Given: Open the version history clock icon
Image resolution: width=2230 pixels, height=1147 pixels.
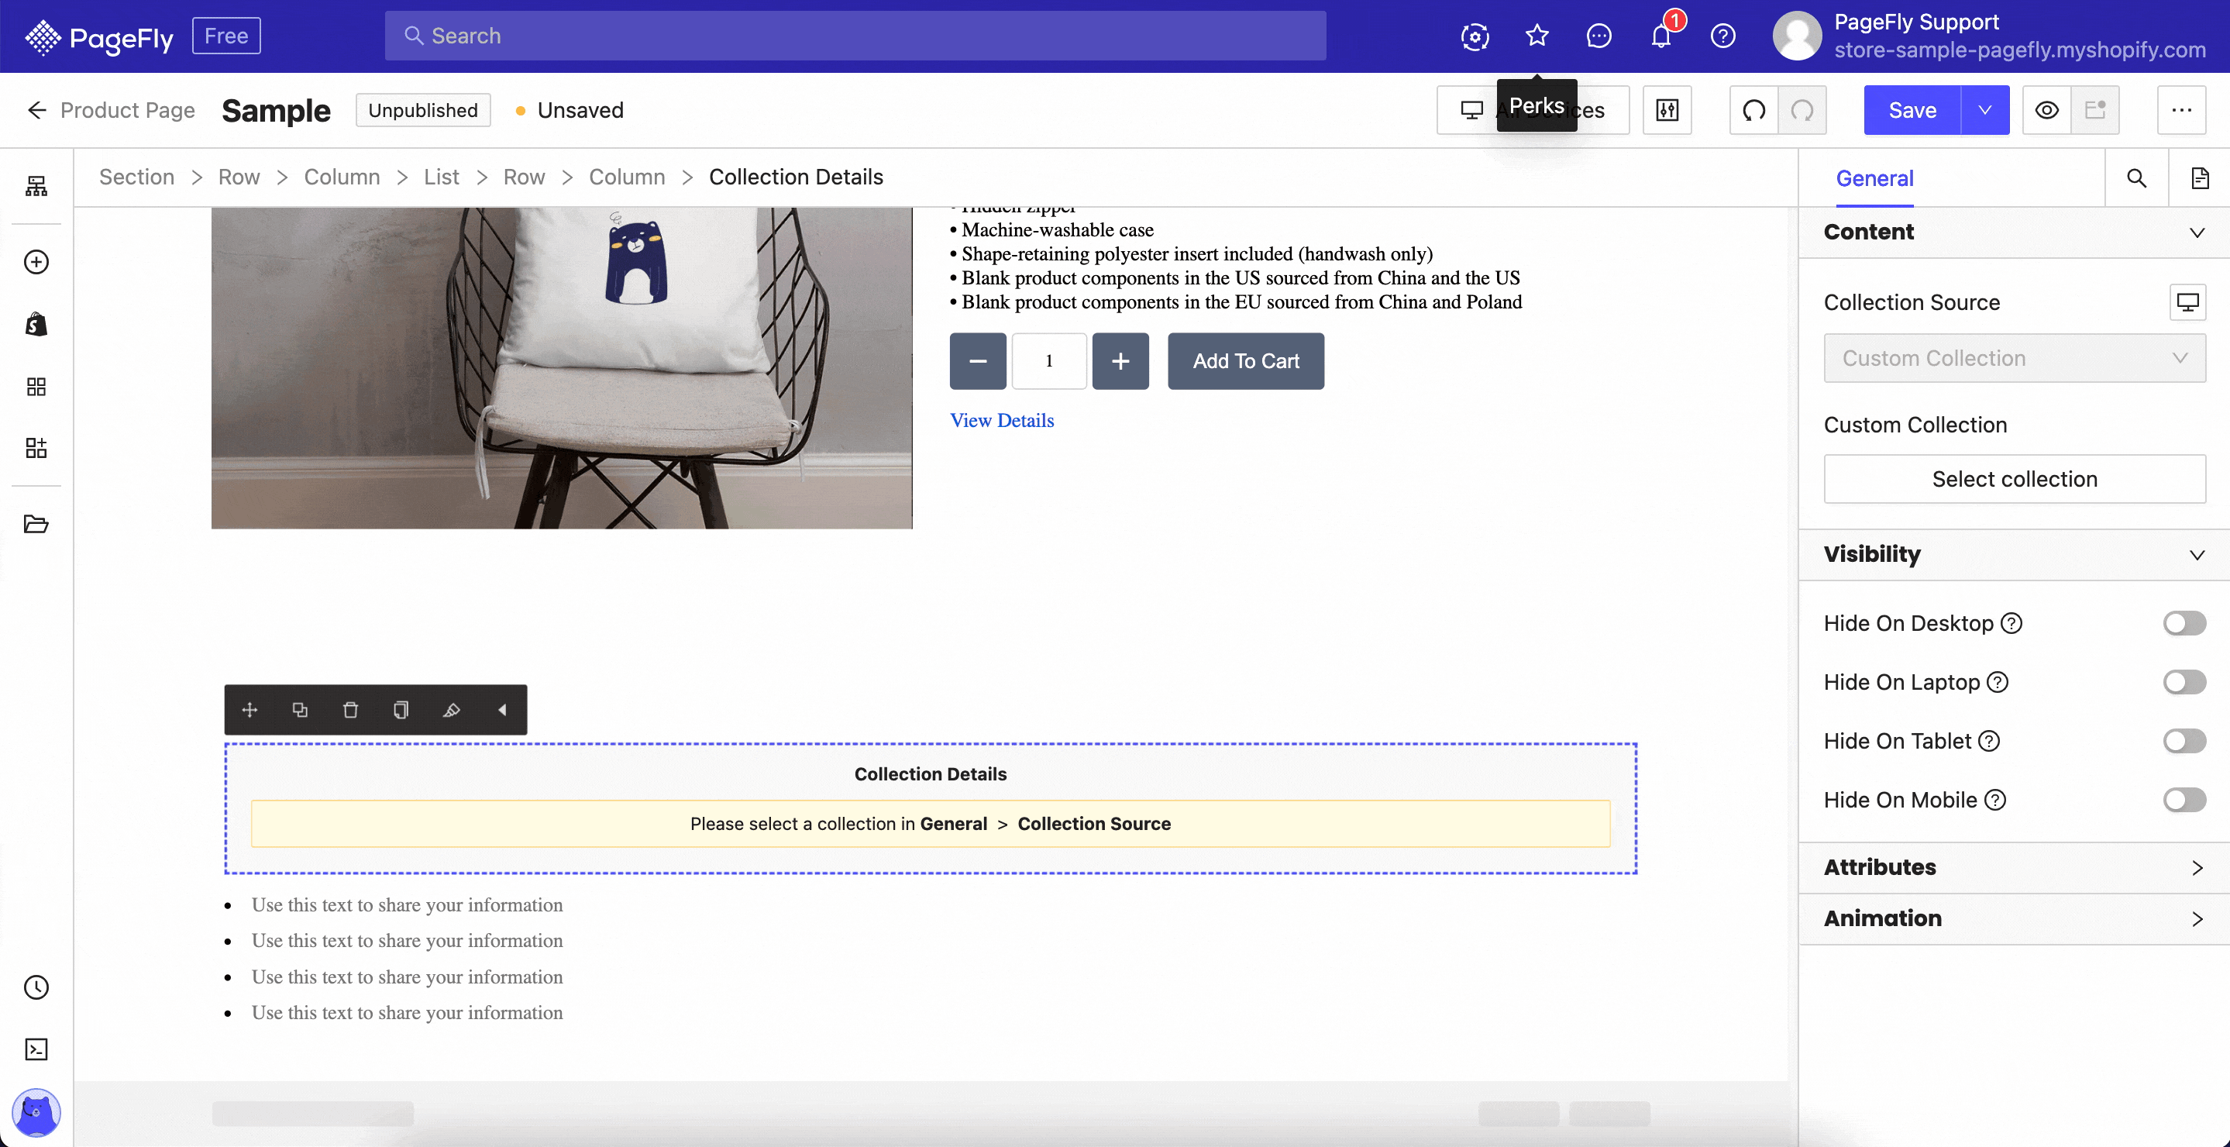Looking at the screenshot, I should pyautogui.click(x=36, y=987).
